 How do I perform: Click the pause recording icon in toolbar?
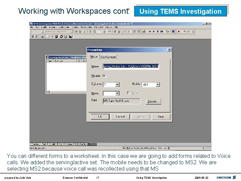click(x=188, y=32)
